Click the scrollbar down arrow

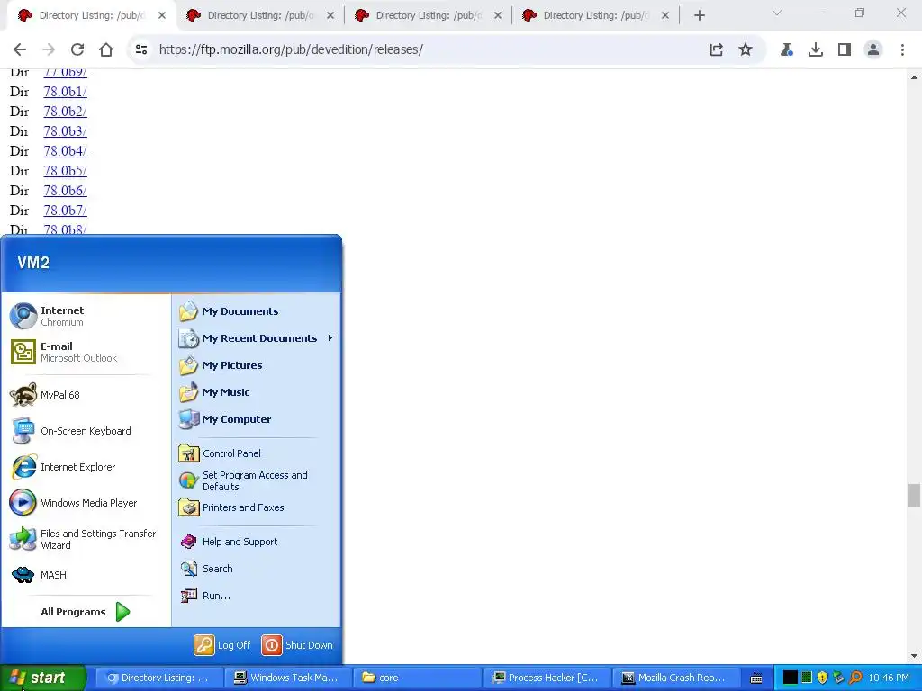click(914, 656)
